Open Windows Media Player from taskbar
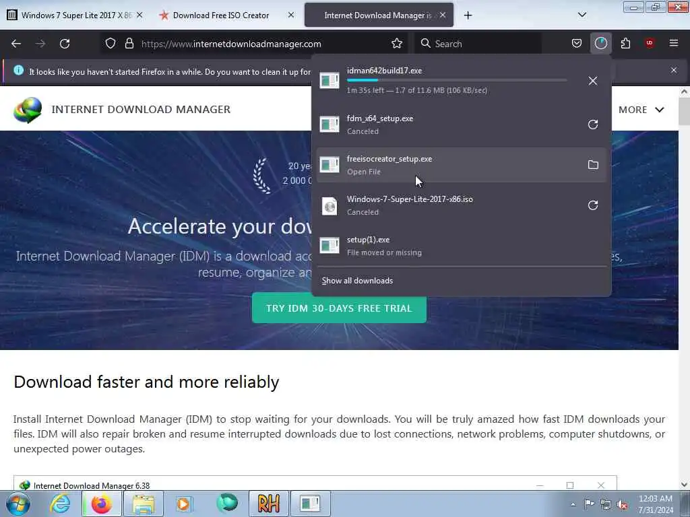The image size is (690, 517). 185,504
